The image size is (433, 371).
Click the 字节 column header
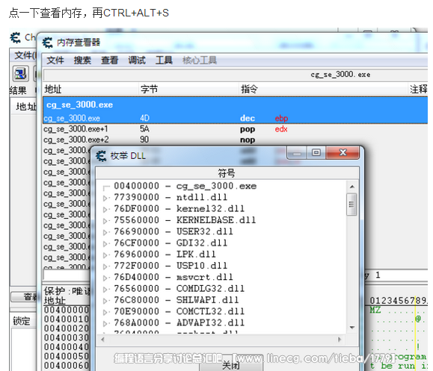point(188,89)
